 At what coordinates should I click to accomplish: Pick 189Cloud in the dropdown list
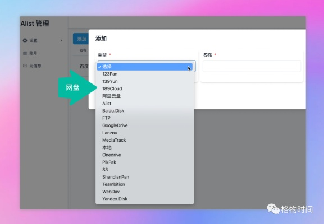[145, 88]
